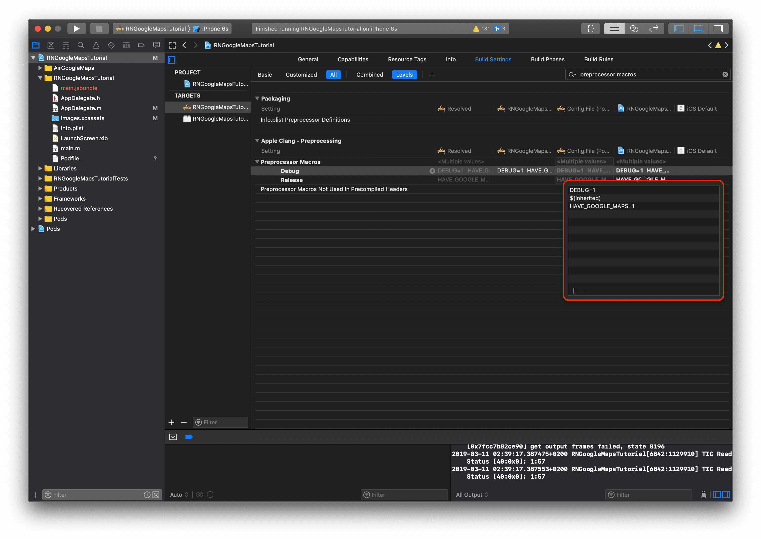Add a new target with plus button
The height and width of the screenshot is (539, 761).
pyautogui.click(x=171, y=422)
